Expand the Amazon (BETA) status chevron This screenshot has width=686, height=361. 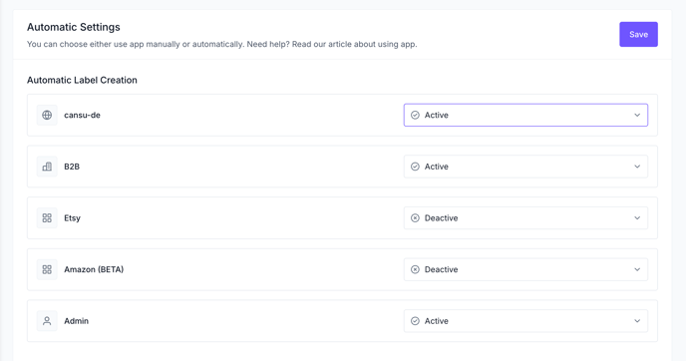(x=637, y=269)
